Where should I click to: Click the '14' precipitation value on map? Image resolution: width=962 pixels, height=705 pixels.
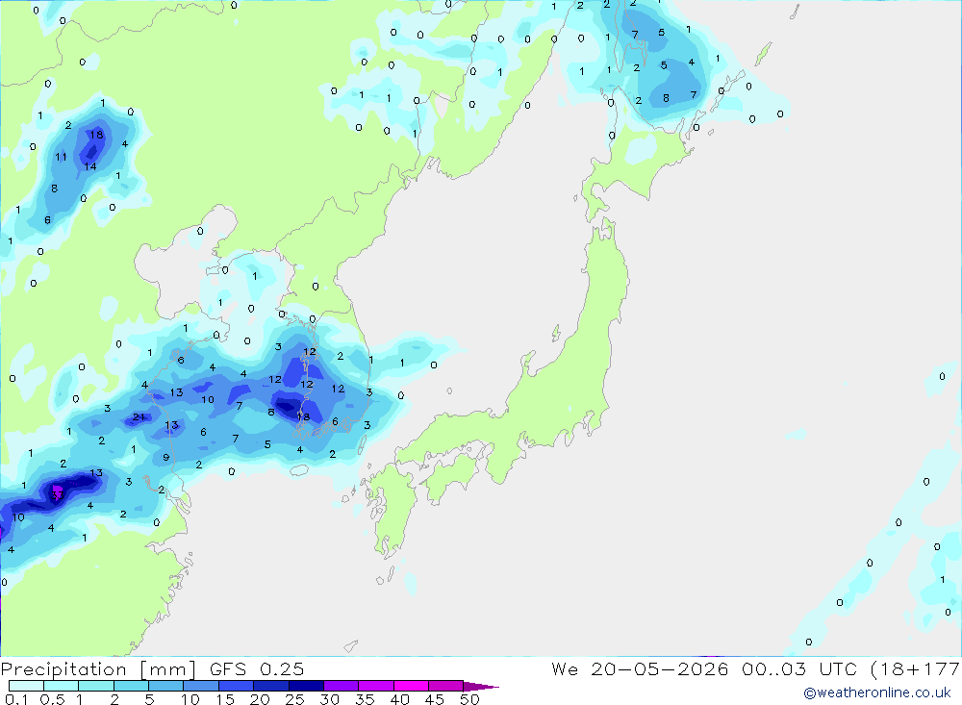(90, 166)
